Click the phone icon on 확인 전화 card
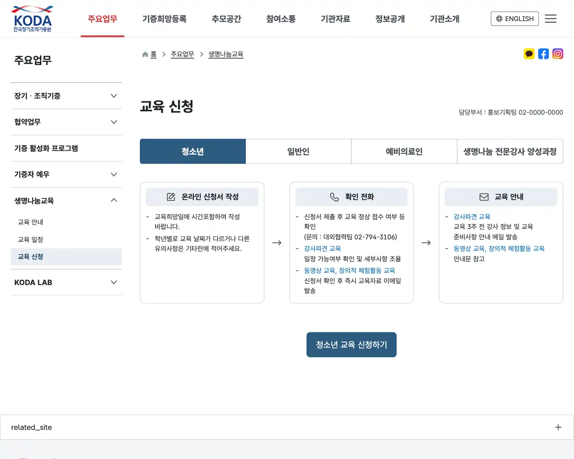Image resolution: width=574 pixels, height=459 pixels. point(335,197)
